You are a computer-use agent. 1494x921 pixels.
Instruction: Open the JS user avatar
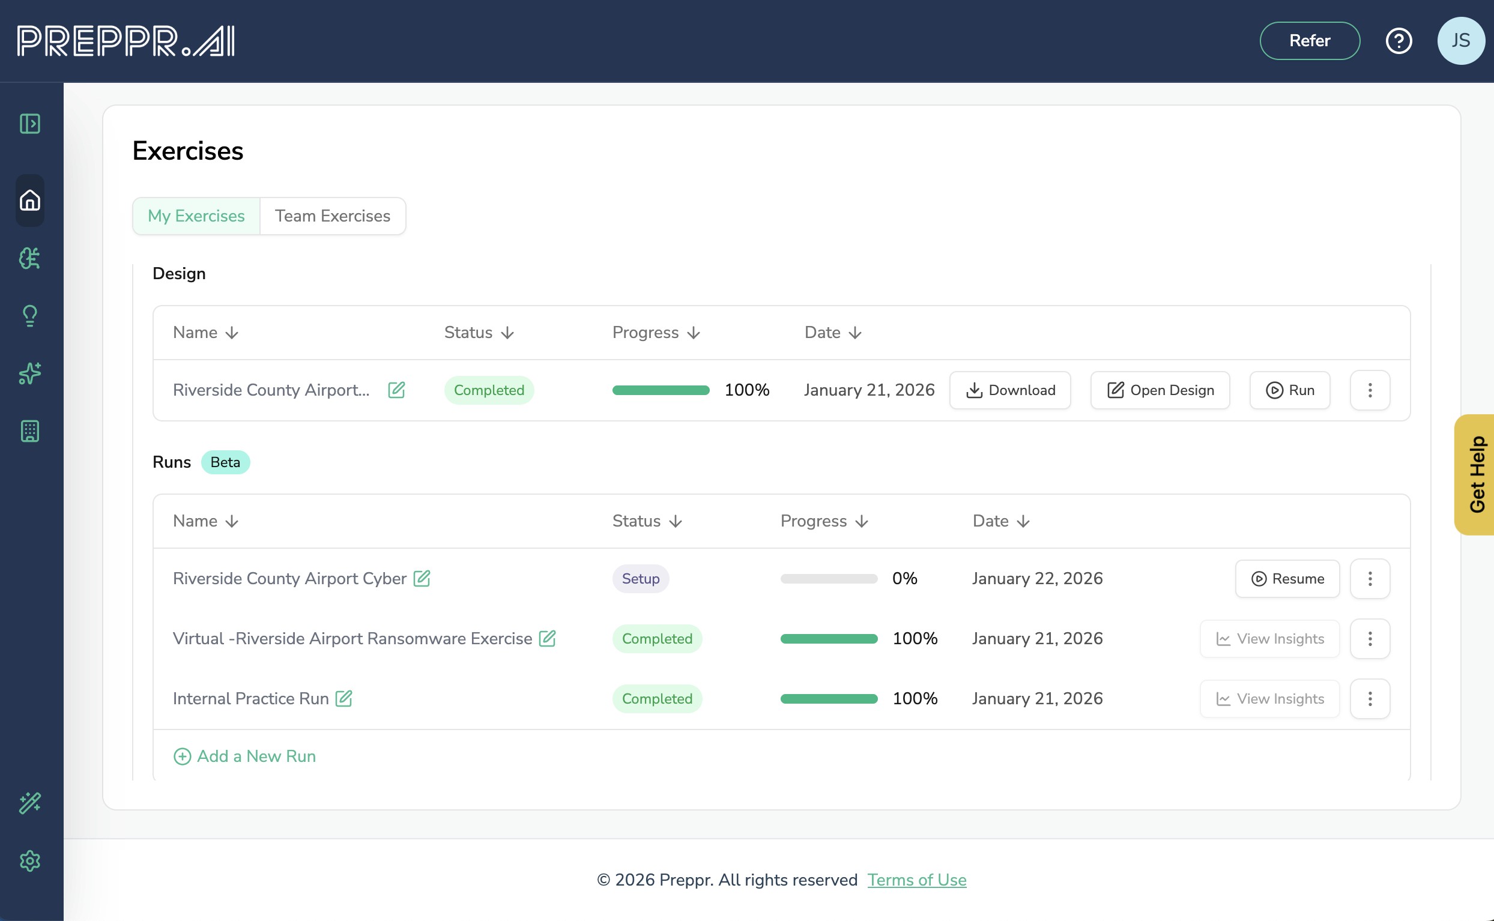[x=1460, y=41]
